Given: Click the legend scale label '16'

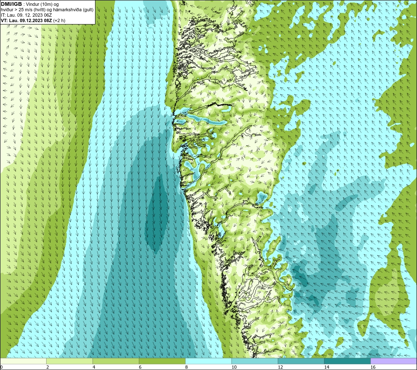Looking at the screenshot, I should pyautogui.click(x=373, y=367).
